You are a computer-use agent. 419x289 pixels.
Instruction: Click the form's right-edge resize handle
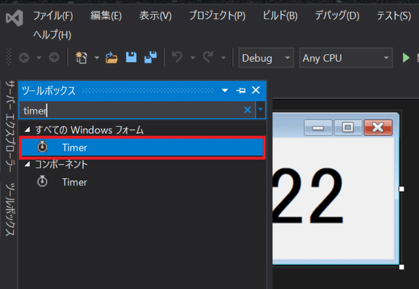pyautogui.click(x=402, y=189)
